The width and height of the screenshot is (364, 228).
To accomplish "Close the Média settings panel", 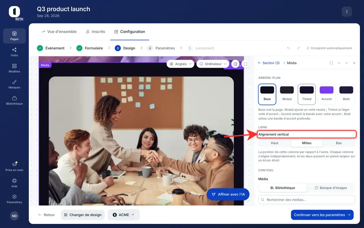I will pos(354,63).
